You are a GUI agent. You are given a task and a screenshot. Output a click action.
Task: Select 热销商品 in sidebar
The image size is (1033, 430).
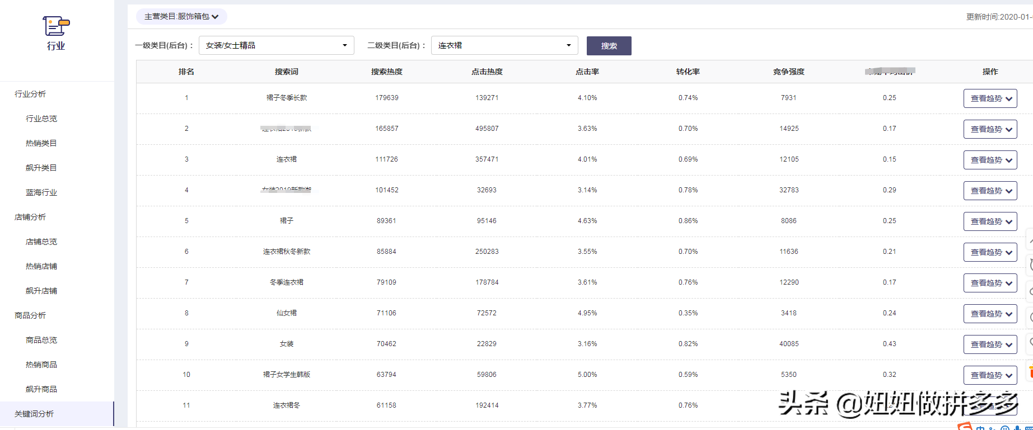[x=41, y=365]
